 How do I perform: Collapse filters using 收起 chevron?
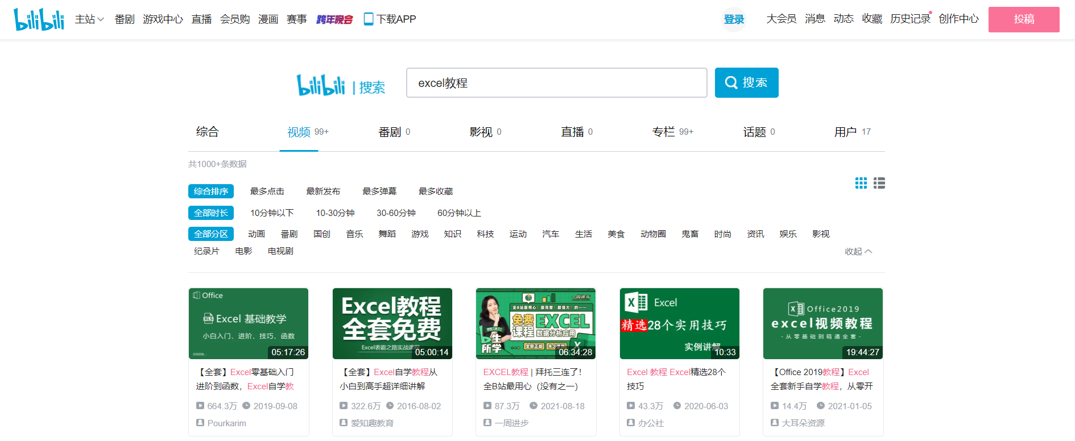tap(858, 252)
